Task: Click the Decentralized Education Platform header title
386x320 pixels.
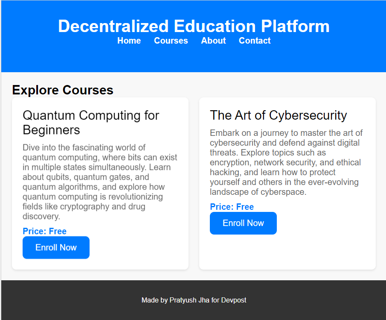Action: (194, 26)
